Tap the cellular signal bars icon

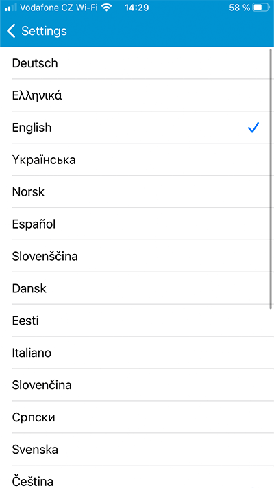(10, 8)
